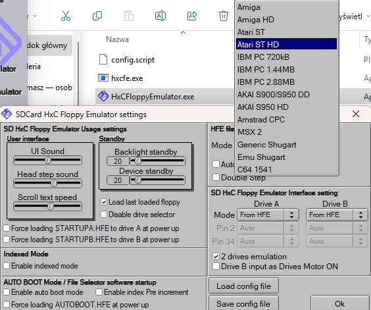Click the Copy icon in File Explorer toolbar
This screenshot has height=310, width=371.
97,16
